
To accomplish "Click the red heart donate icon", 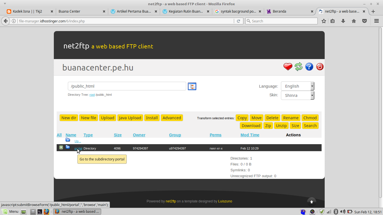I will [288, 67].
